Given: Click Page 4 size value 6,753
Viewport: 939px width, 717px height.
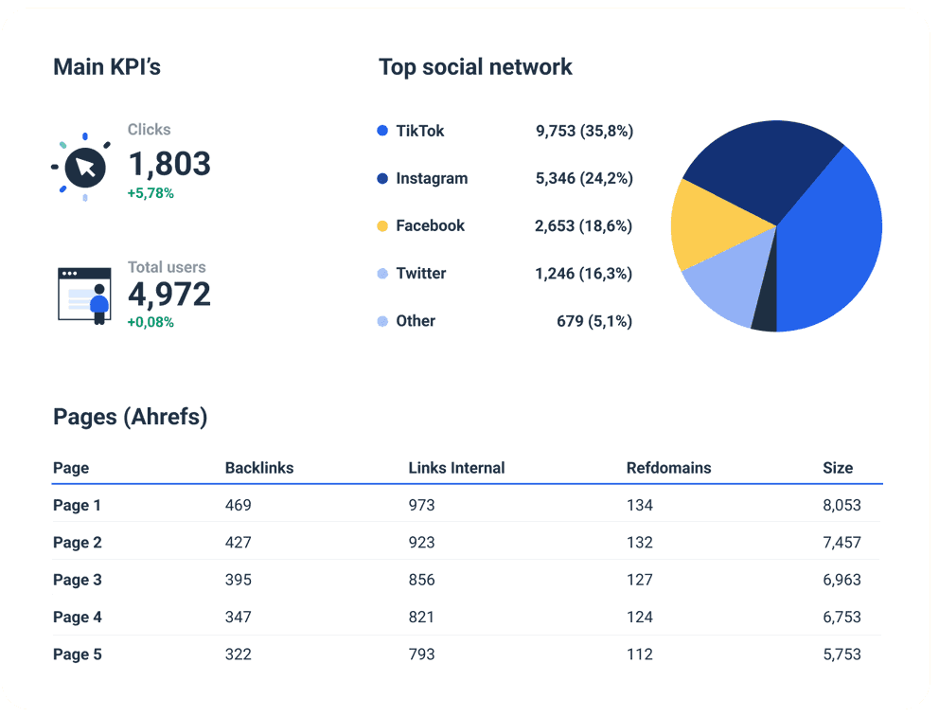Looking at the screenshot, I should click(x=842, y=617).
